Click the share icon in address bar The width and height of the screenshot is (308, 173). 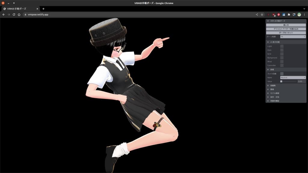point(257,14)
